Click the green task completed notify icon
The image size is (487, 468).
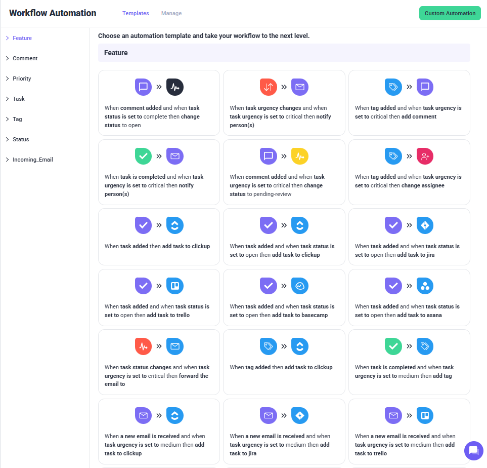[143, 156]
